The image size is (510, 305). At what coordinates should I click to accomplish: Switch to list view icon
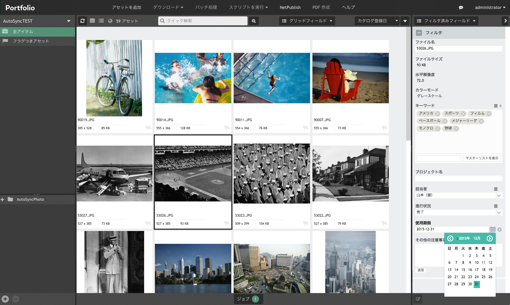click(101, 21)
